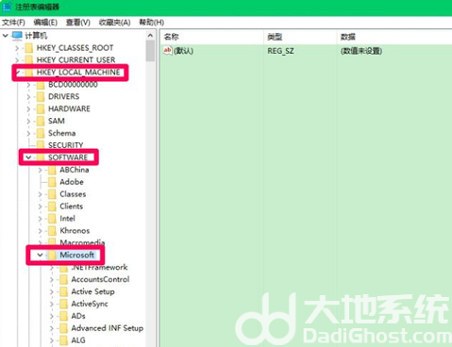Click the tree pane scrollbar thumb
The image size is (452, 347).
[150, 51]
